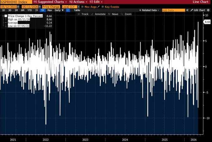Click the white series color swatch in legend

tap(6, 16)
